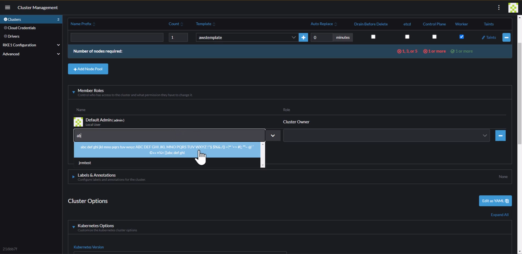
Task: Click the Add Node Pool button
Action: pos(88,69)
